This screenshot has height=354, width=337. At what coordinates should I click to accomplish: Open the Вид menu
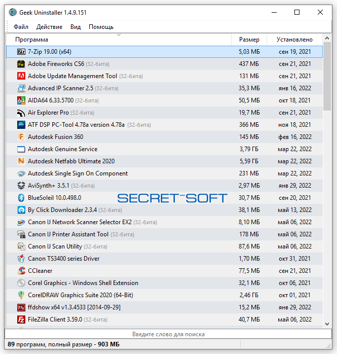pyautogui.click(x=76, y=27)
